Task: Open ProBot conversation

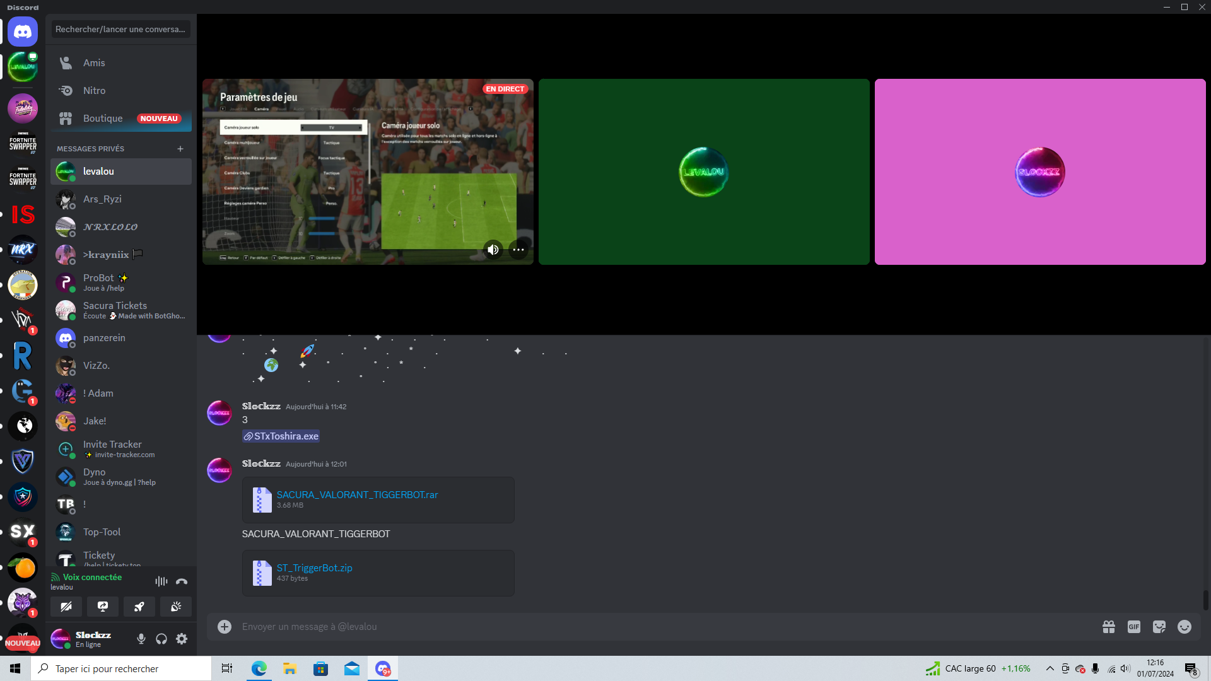Action: (121, 282)
